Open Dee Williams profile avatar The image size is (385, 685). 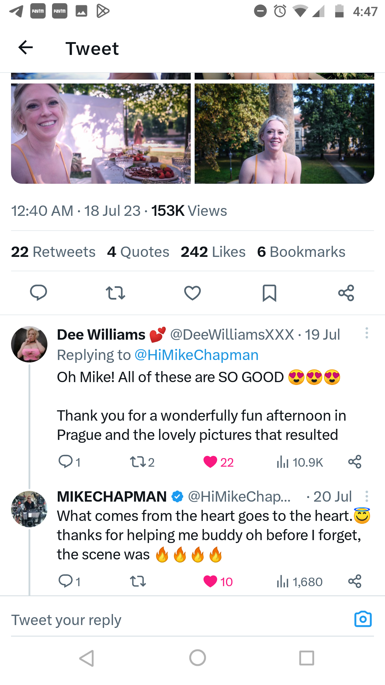pyautogui.click(x=29, y=344)
